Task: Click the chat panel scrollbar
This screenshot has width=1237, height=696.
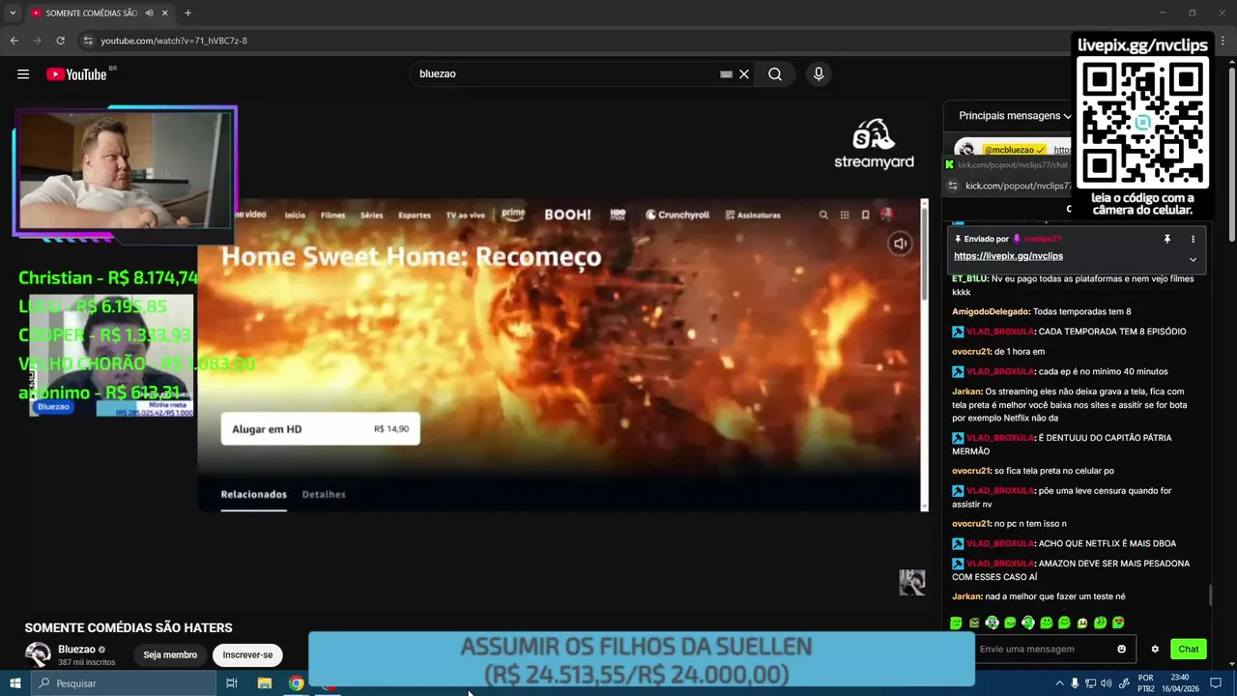Action: pyautogui.click(x=1211, y=594)
